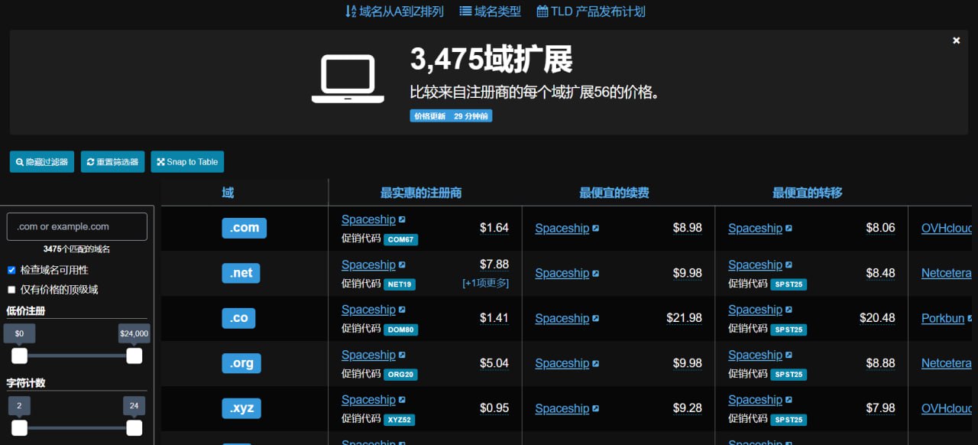The image size is (978, 445).
Task: Click the 隐藏过滤器 button
Action: pos(42,162)
